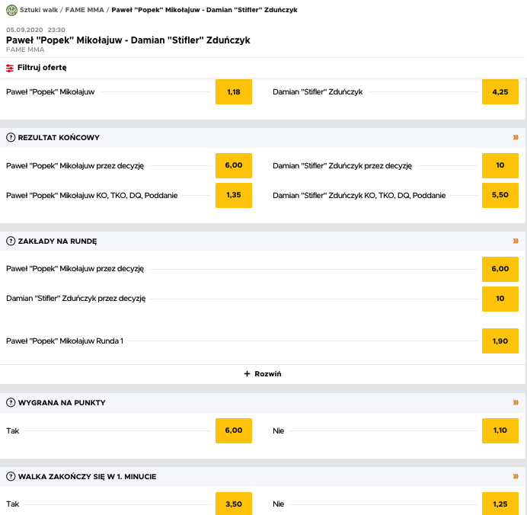Screen dimensions: 527x515
Task: Click help icon next to Zakłady na rundę
Action: click(x=11, y=242)
